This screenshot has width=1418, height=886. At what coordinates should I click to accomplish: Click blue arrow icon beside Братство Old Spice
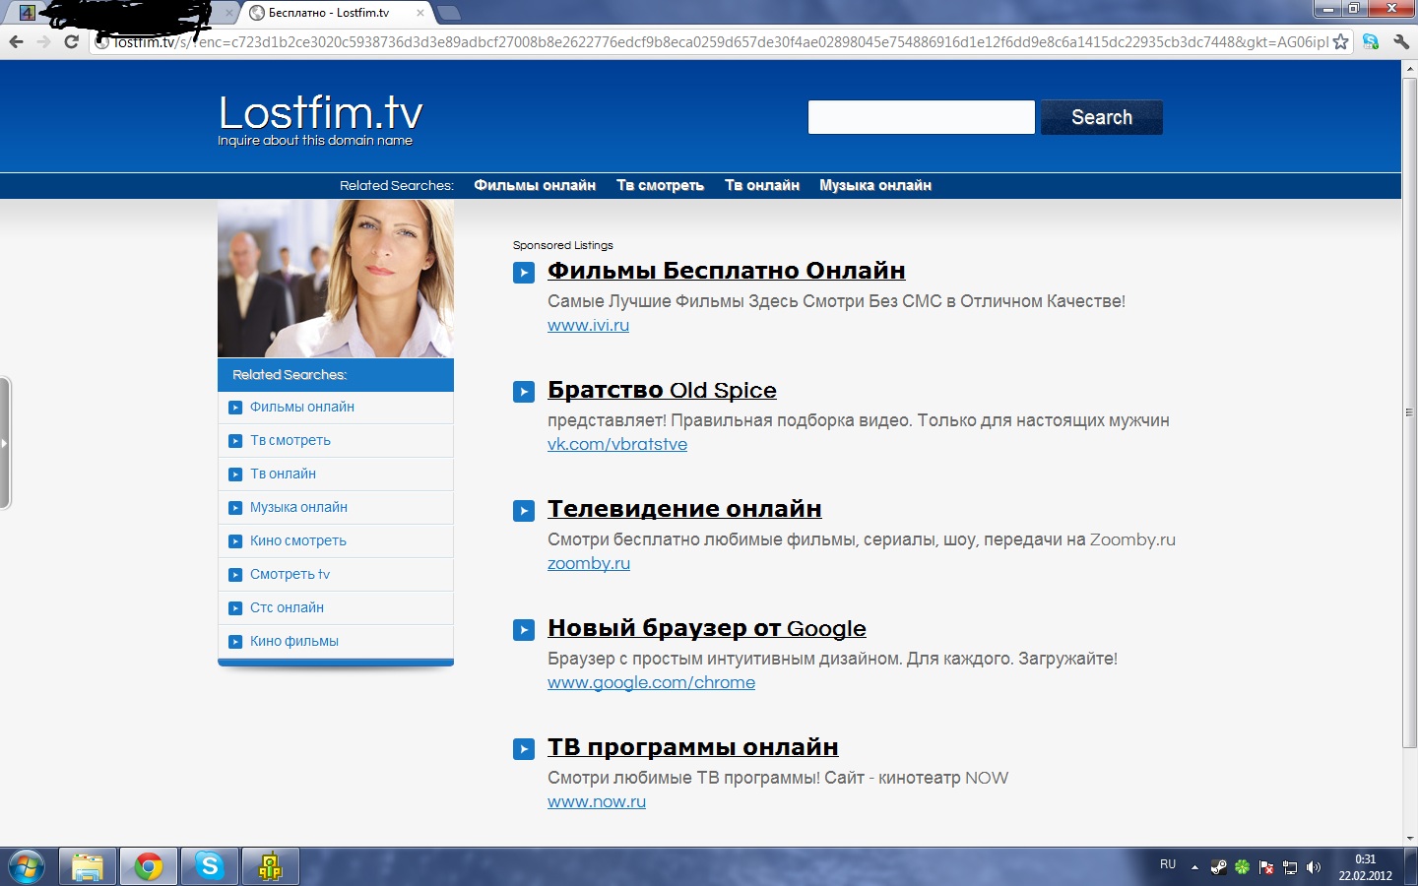[524, 392]
